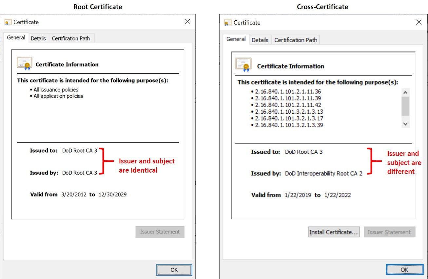Click the certificate ribbon icon in Cross-Certificate window

click(x=243, y=65)
